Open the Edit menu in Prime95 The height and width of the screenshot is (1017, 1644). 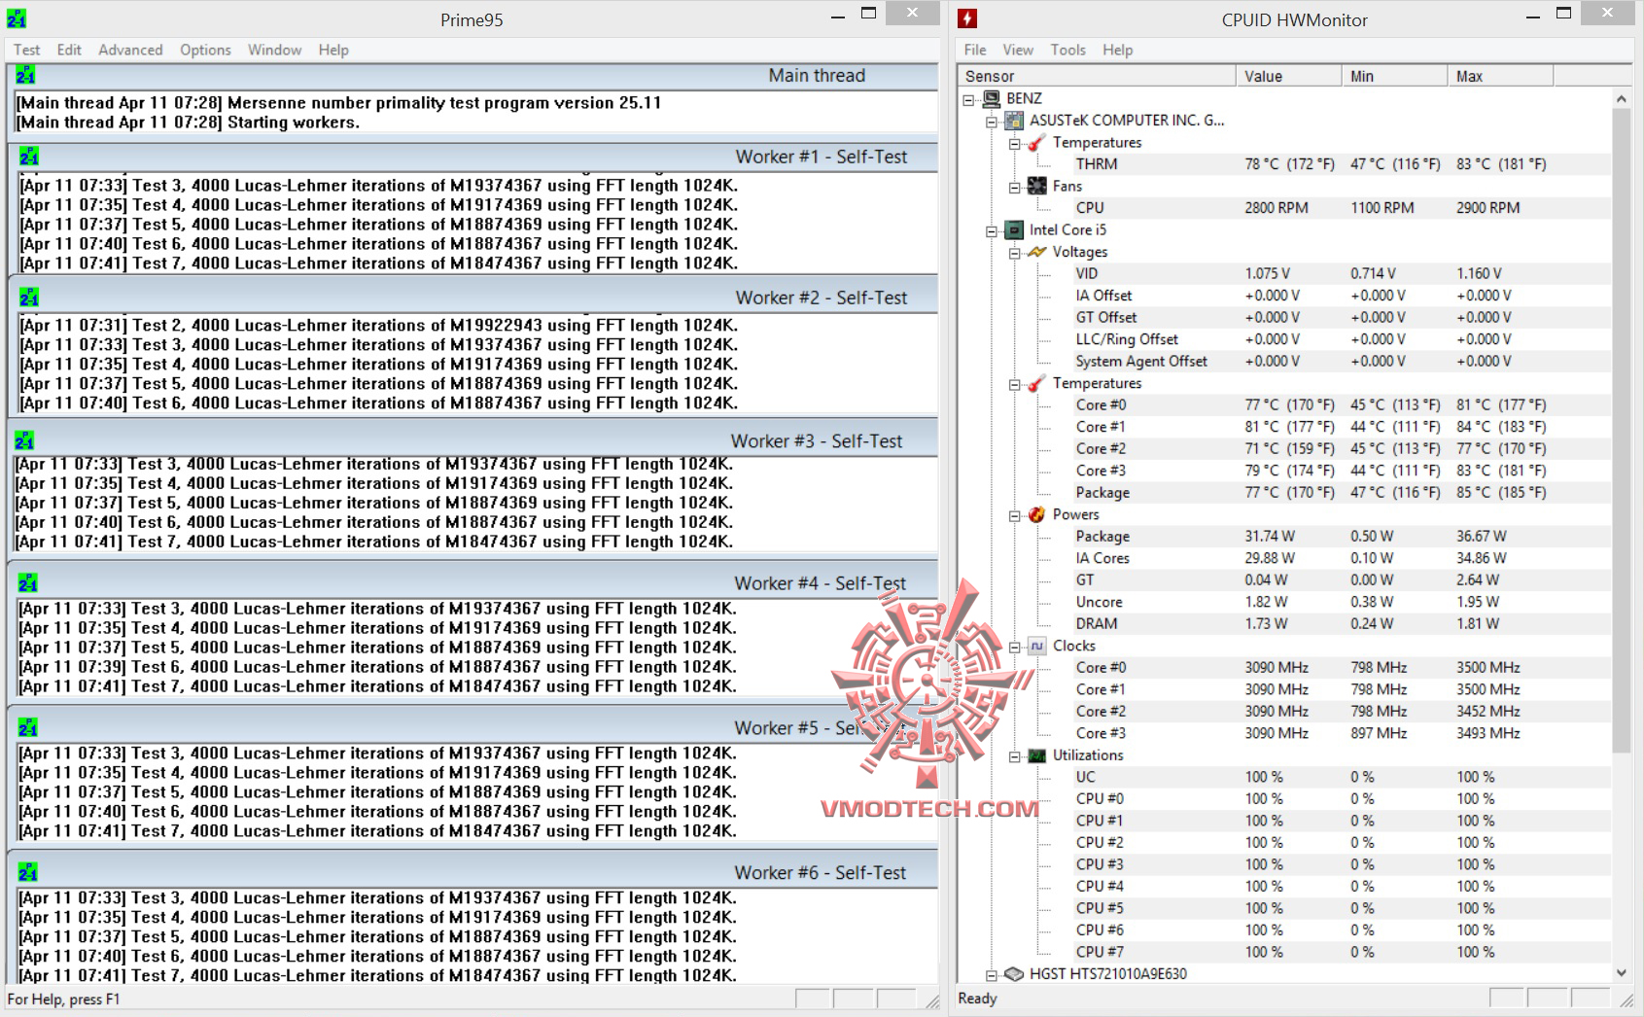tap(69, 50)
